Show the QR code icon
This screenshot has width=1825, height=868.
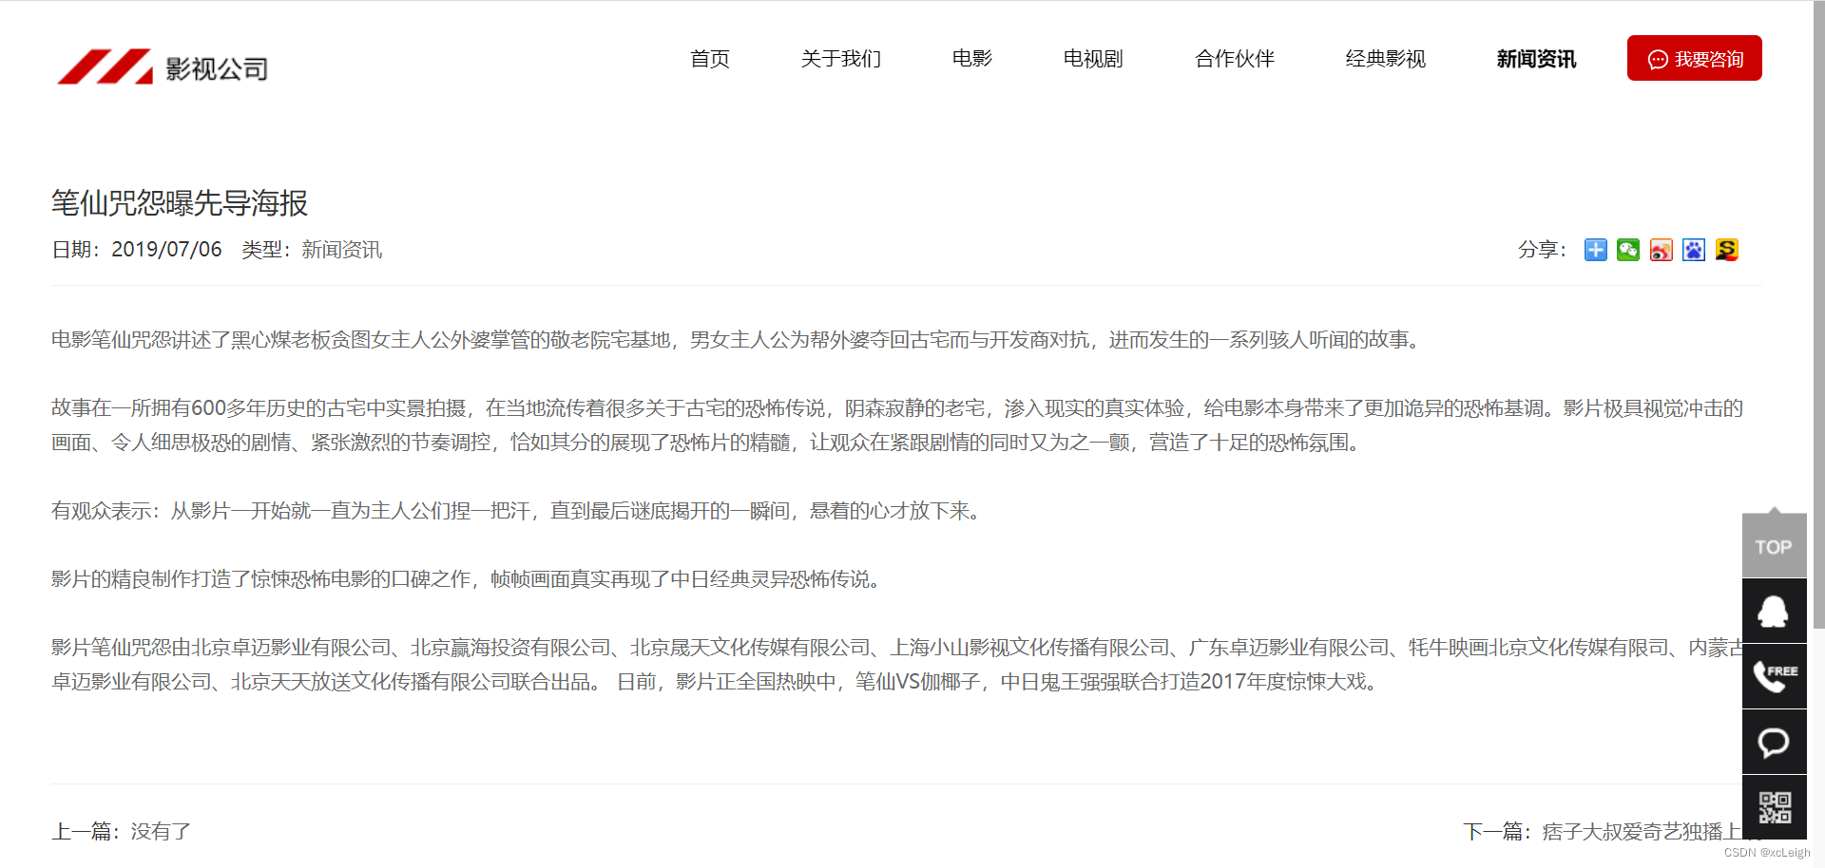(1775, 807)
